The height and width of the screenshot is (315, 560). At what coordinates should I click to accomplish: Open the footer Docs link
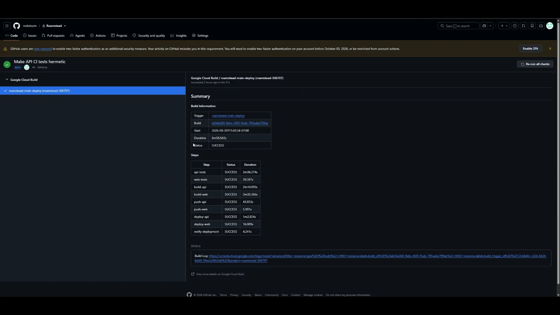click(285, 295)
